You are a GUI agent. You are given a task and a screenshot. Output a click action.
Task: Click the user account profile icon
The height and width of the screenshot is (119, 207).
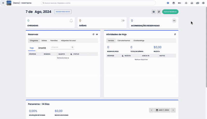coord(203,3)
